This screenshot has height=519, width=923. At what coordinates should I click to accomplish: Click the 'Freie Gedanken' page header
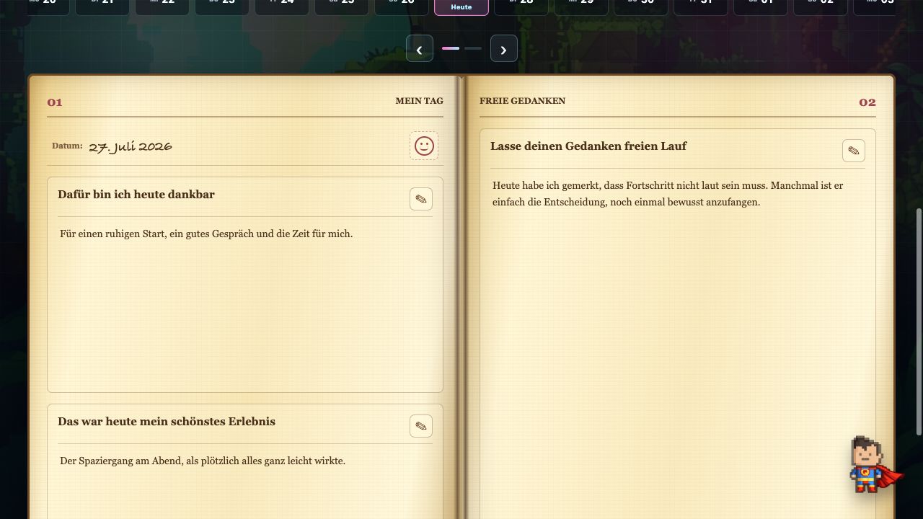pyautogui.click(x=523, y=101)
